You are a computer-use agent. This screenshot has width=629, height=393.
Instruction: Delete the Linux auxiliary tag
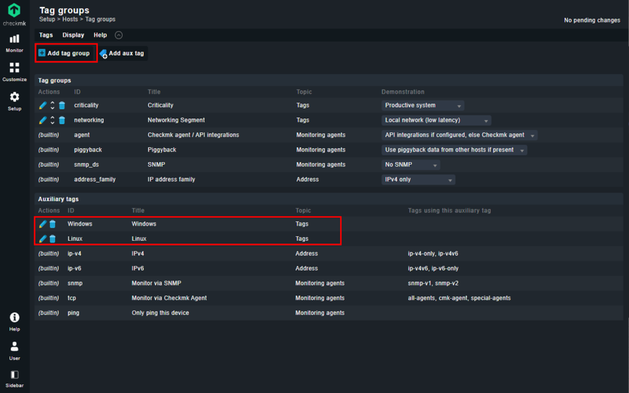(53, 238)
